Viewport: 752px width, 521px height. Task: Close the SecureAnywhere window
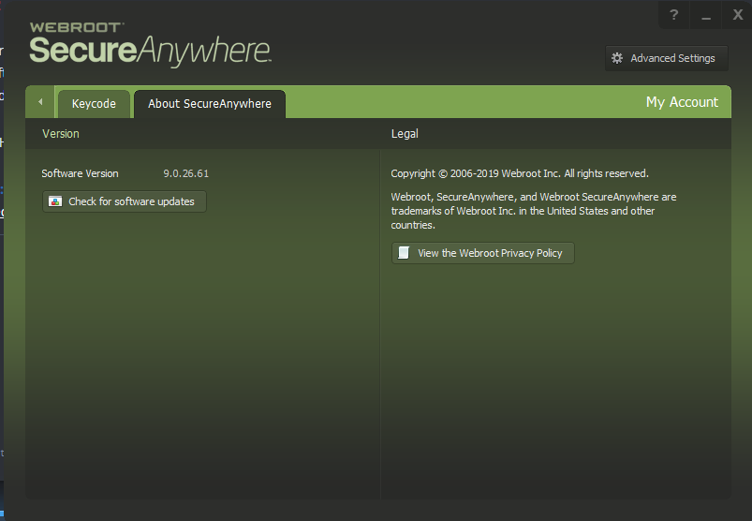[x=738, y=15]
